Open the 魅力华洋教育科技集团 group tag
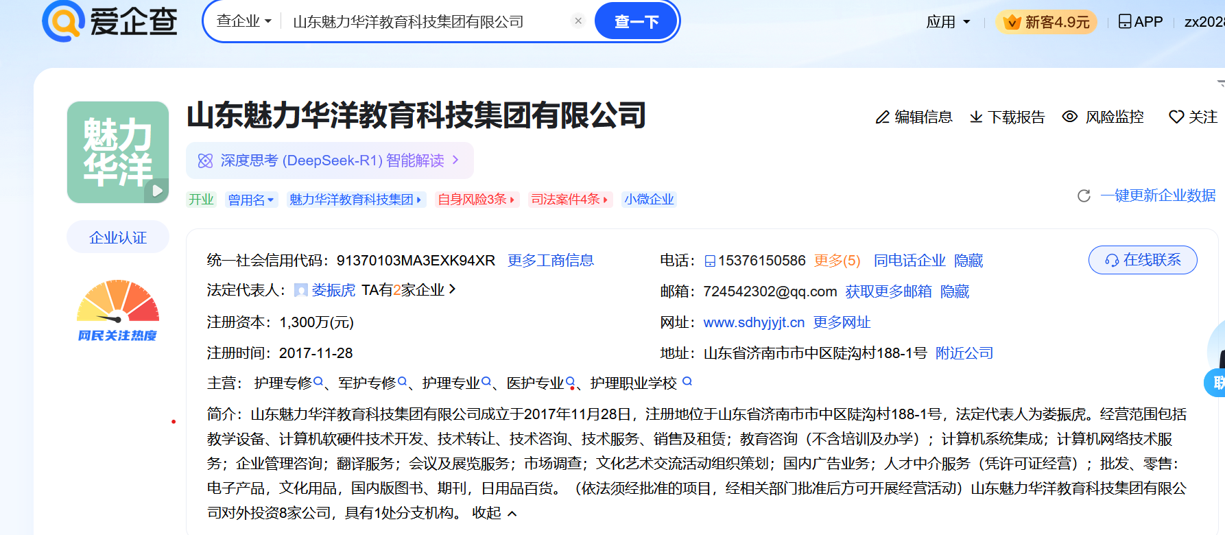This screenshot has height=535, width=1225. [x=356, y=200]
